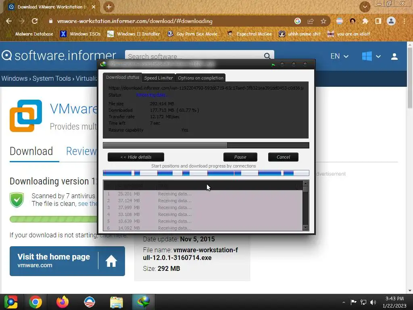Select connection row 5 with 10.639 MB
This screenshot has width=413, height=310.
click(x=203, y=221)
